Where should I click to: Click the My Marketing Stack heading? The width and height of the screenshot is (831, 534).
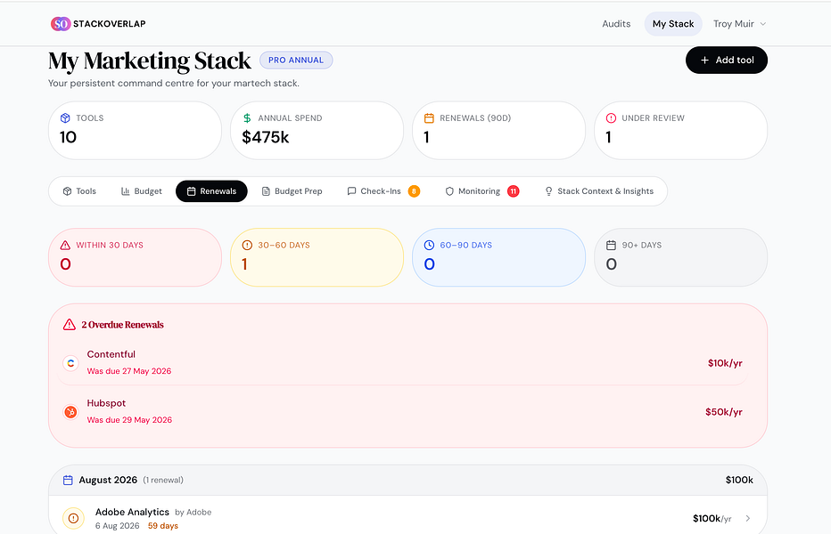point(150,61)
